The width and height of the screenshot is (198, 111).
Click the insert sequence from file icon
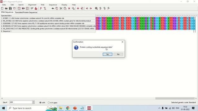coord(82,8)
